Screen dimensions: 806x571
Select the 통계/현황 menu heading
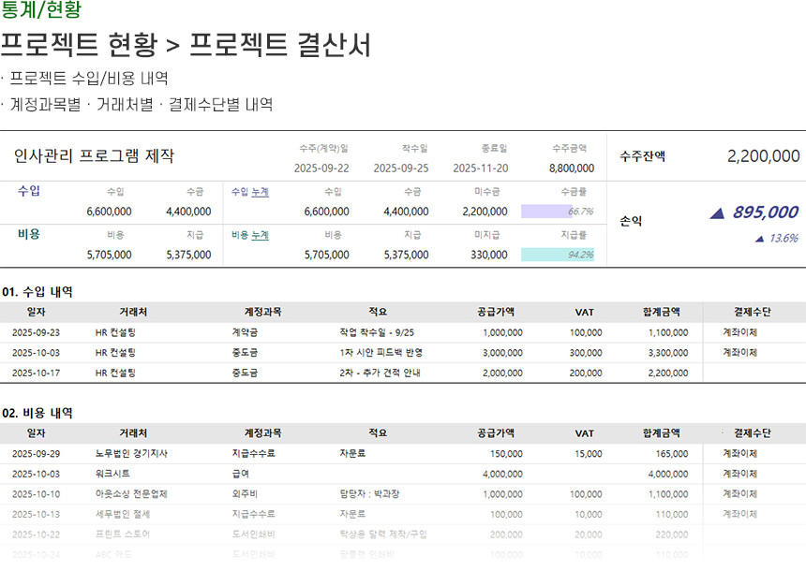click(x=40, y=10)
